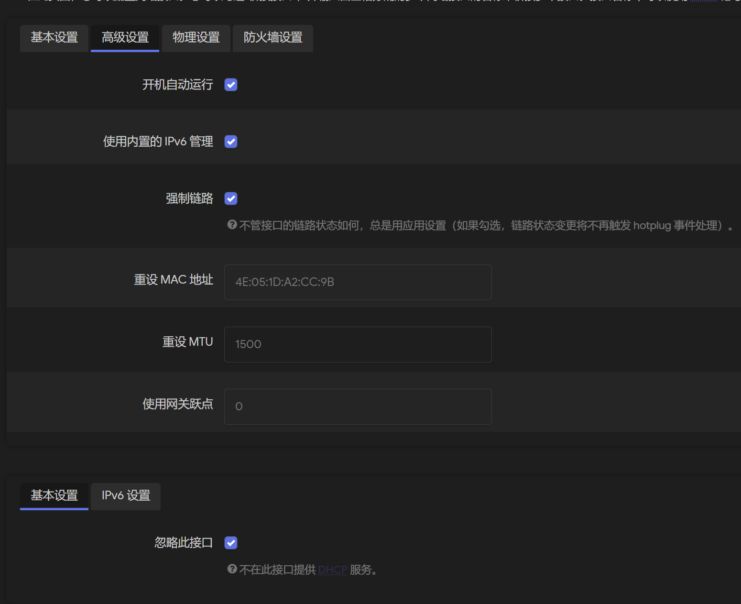Click help icon beside 强制链路 description
This screenshot has height=604, width=741.
click(x=232, y=225)
